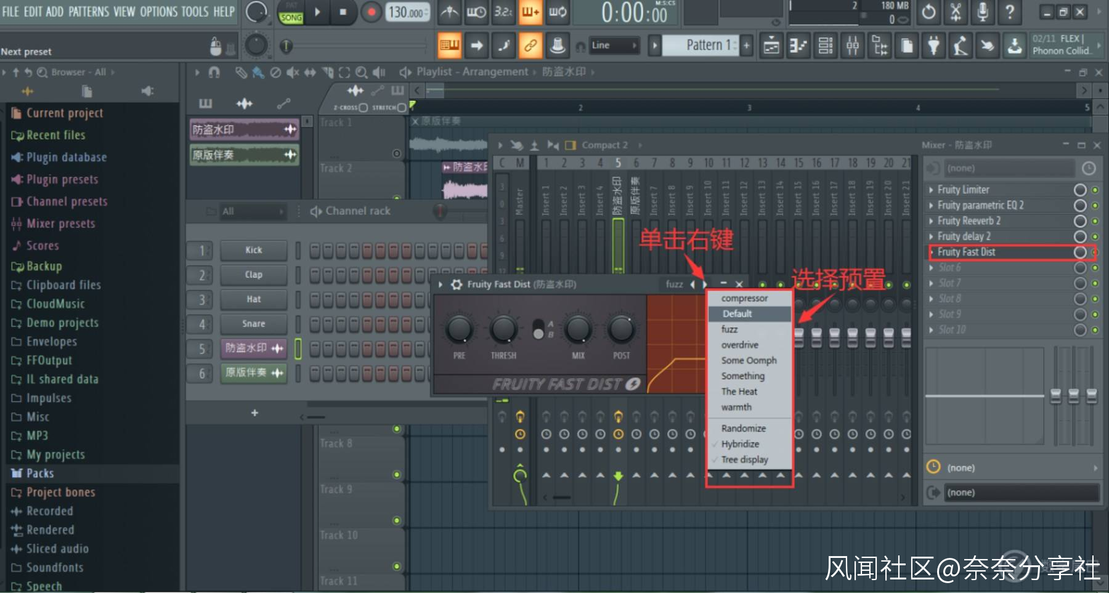The height and width of the screenshot is (593, 1109).
Task: Click the record button in transport
Action: click(371, 12)
